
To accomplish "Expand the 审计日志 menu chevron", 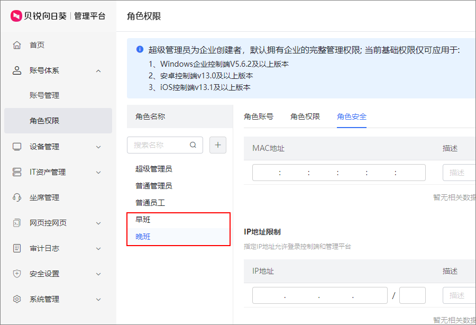I will [98, 248].
